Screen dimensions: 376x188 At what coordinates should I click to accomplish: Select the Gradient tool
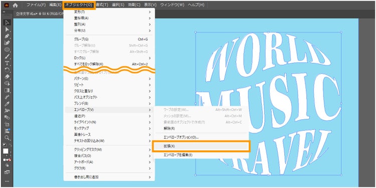pyautogui.click(x=7, y=90)
